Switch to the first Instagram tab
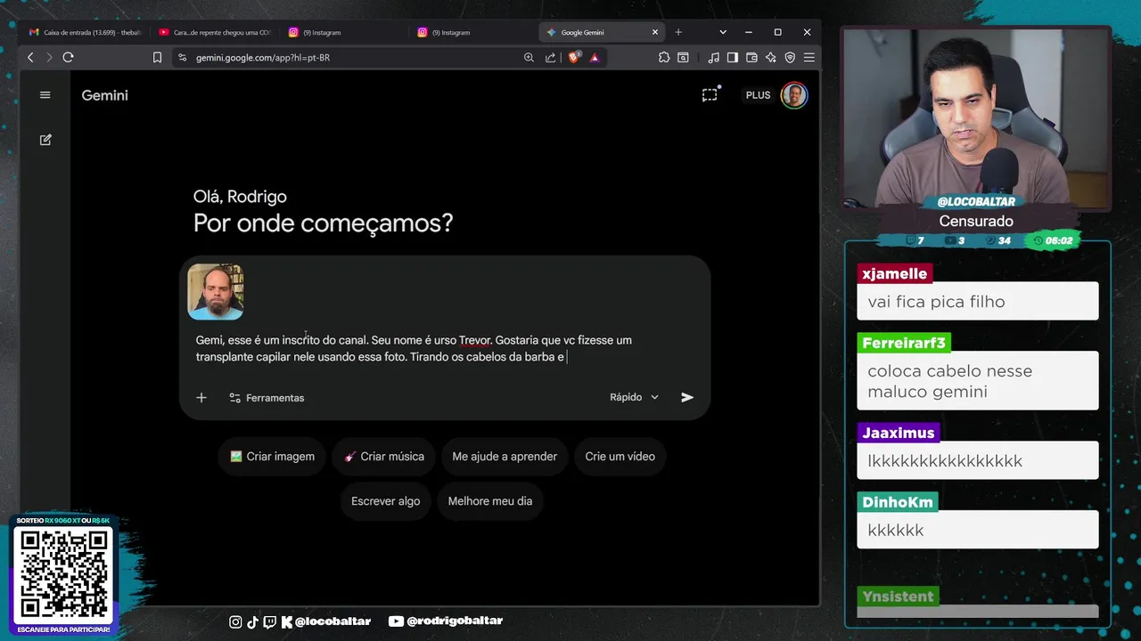 tap(344, 32)
